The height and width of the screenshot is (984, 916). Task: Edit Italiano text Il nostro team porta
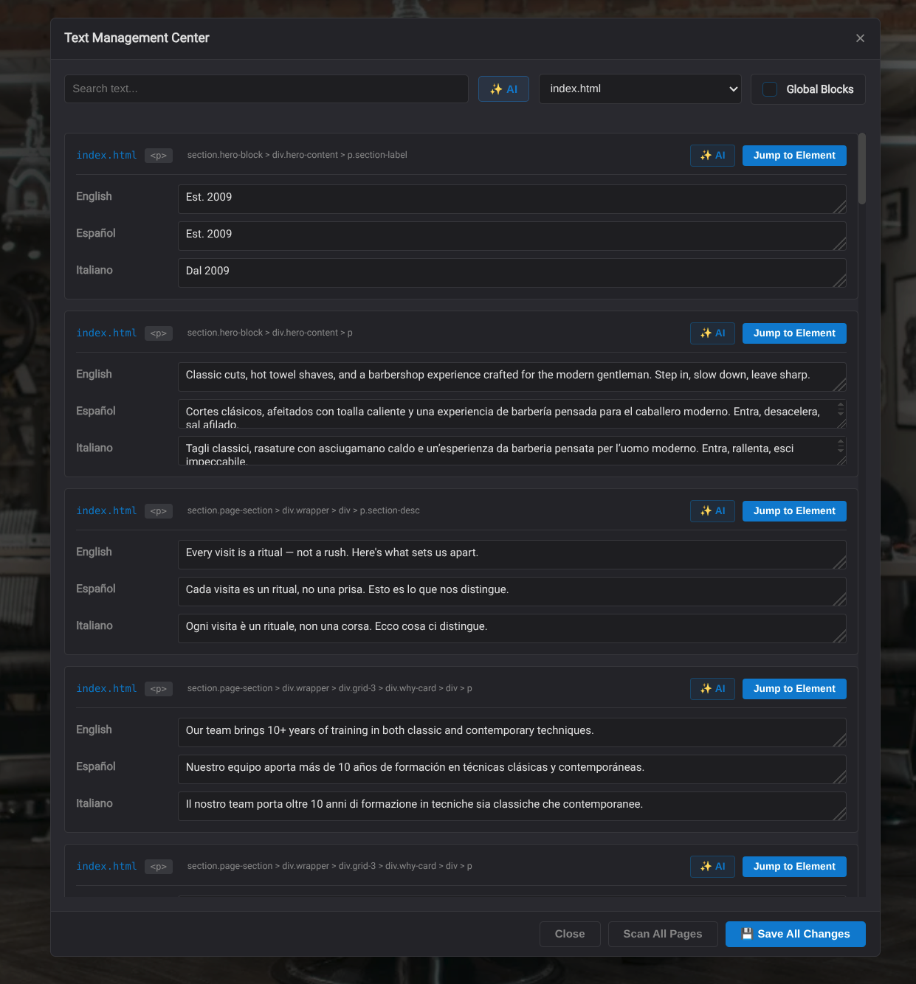pyautogui.click(x=512, y=806)
